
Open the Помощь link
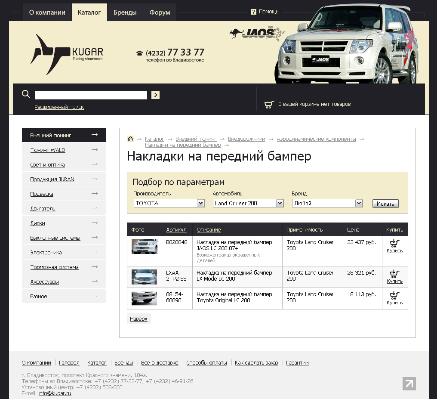269,12
